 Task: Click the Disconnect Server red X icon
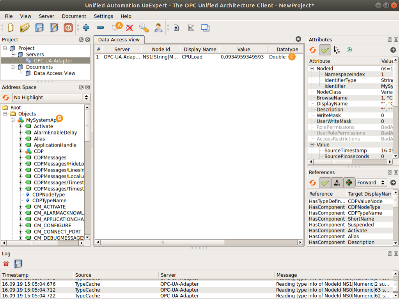129,28
